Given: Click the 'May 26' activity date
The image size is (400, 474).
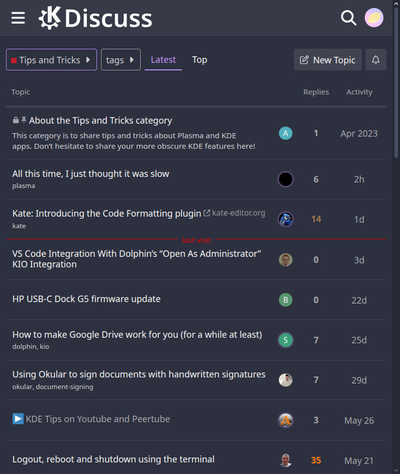Looking at the screenshot, I should click(359, 421).
